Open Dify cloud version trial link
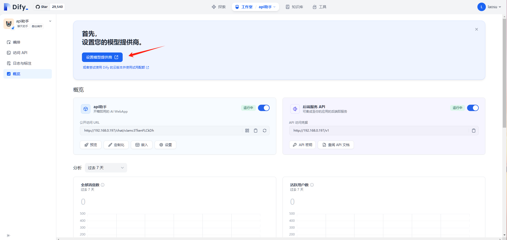Screen dimensions: 507x240 coord(116,68)
